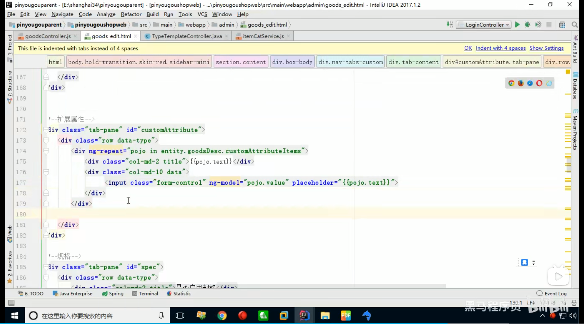The height and width of the screenshot is (324, 584).
Task: Switch to TypeTemplateController.java tab
Action: click(187, 36)
